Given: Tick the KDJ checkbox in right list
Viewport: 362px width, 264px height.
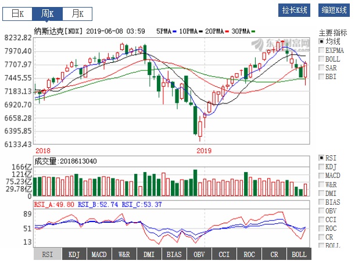Looking at the screenshot, I should click(321, 167).
